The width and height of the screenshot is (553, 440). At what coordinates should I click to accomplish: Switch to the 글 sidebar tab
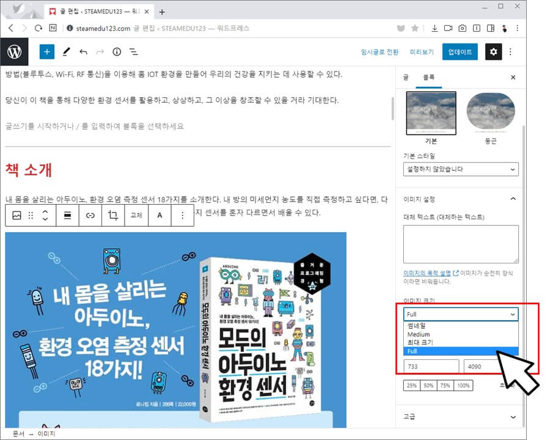406,77
